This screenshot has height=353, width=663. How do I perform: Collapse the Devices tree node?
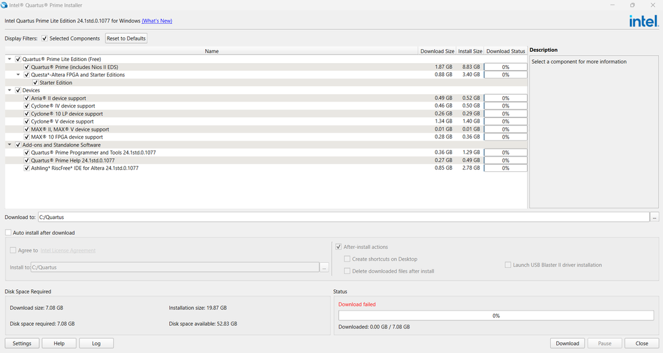click(9, 90)
